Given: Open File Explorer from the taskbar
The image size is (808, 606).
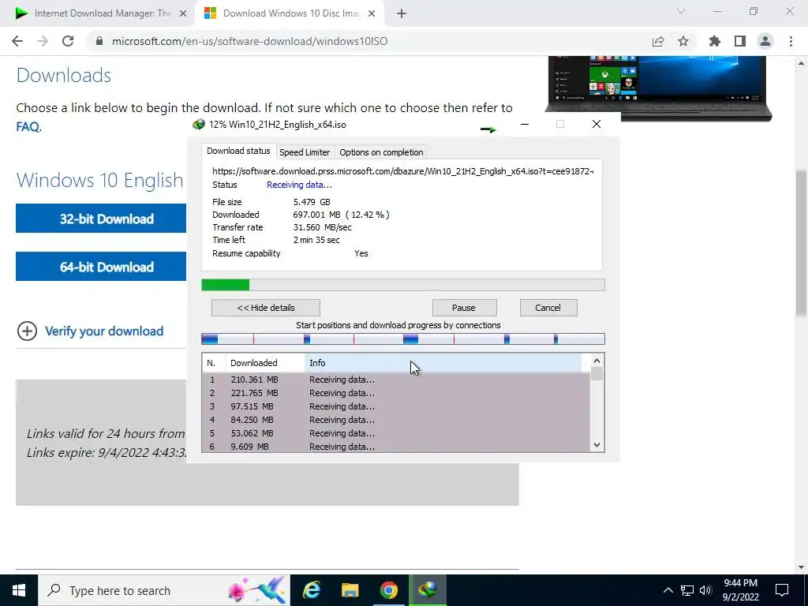Looking at the screenshot, I should click(x=350, y=590).
